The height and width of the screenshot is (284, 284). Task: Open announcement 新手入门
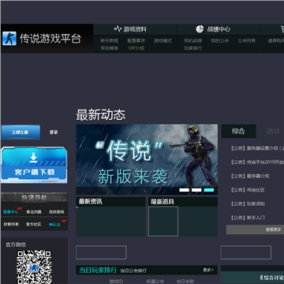click(x=248, y=218)
